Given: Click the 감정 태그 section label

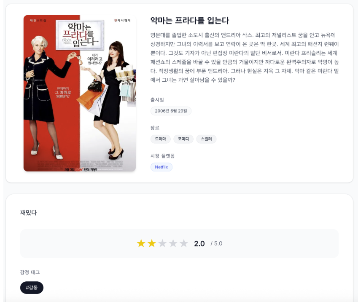Looking at the screenshot, I should coord(30,272).
